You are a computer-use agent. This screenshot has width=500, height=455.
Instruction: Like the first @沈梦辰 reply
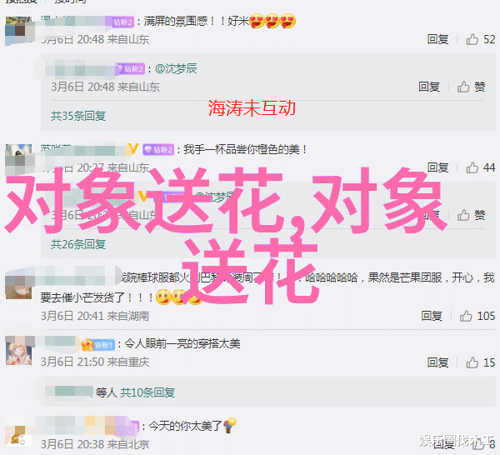[471, 87]
